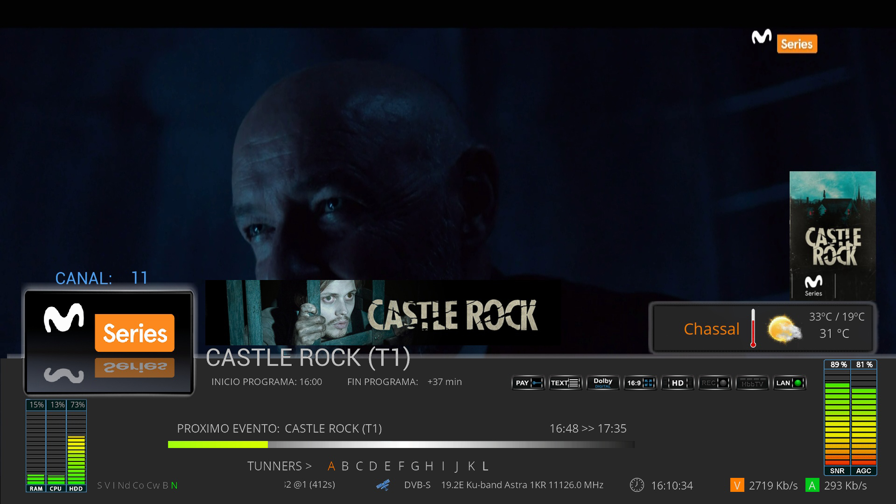Click the HbbTV indicator icon
Screen dimensions: 896x504
click(752, 383)
